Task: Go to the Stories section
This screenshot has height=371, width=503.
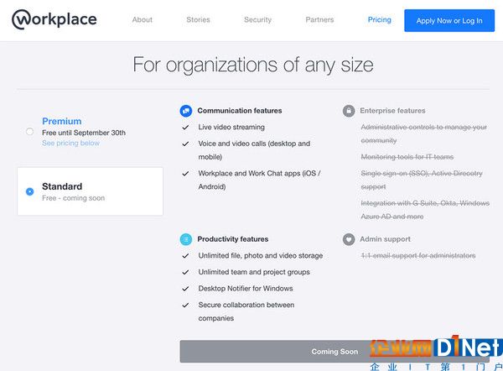Action: coord(198,19)
